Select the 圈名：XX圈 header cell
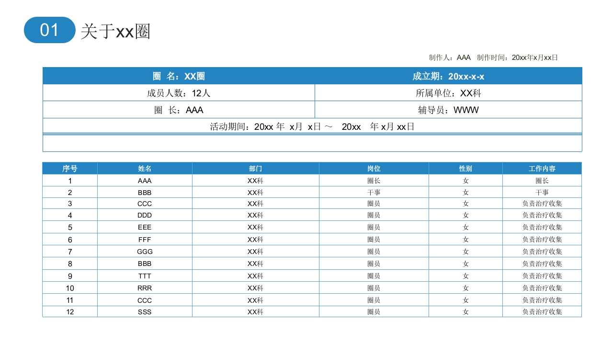Image resolution: width=613 pixels, height=345 pixels. [x=179, y=76]
